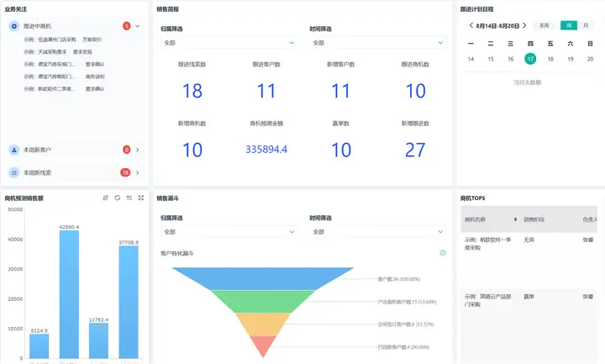The image size is (605, 364).
Task: Go to previous week in calendar
Action: click(471, 25)
